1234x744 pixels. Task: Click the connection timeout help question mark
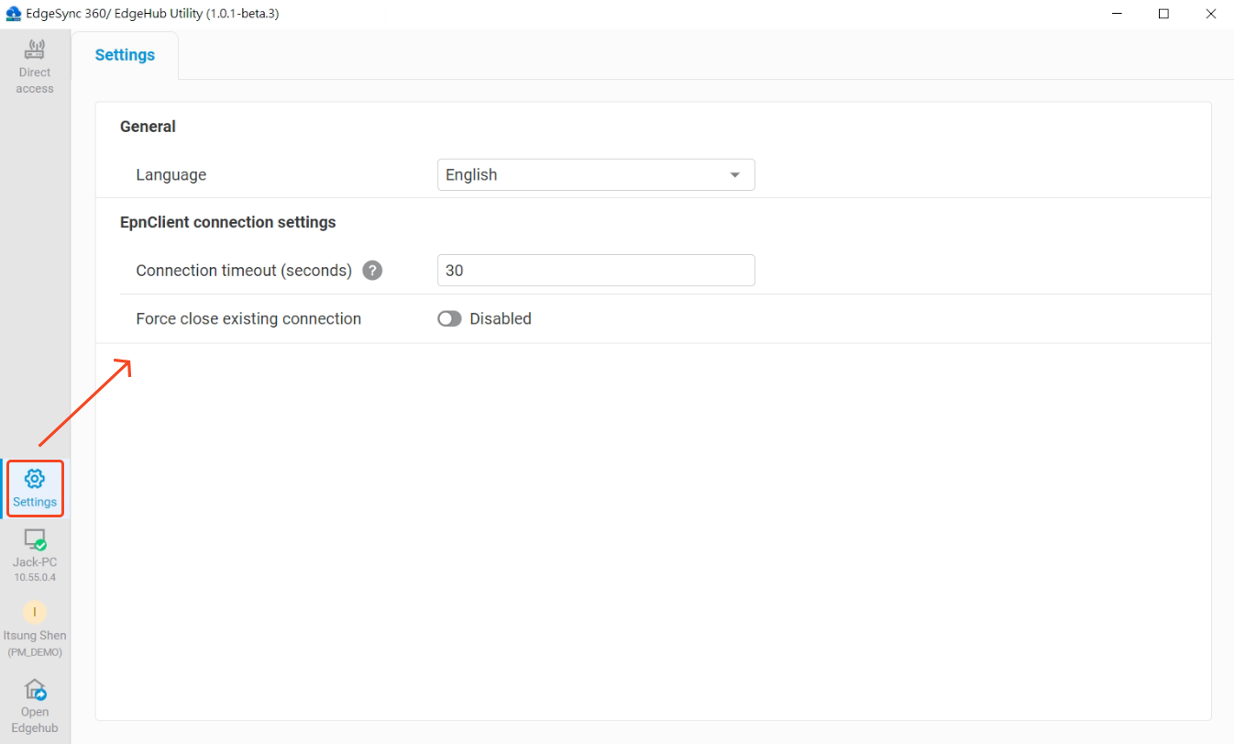[x=372, y=270]
